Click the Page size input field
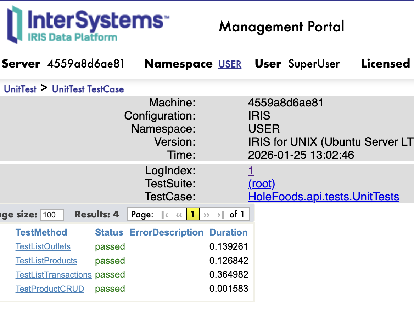This screenshot has height=314, width=414. click(52, 215)
